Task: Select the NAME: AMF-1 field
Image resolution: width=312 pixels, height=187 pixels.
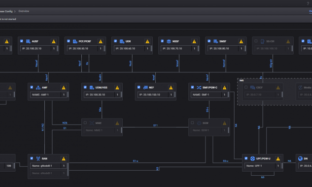Action: tap(48, 94)
